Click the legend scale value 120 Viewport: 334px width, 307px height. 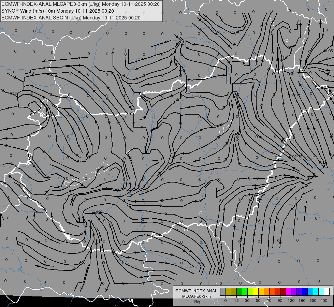coord(291,301)
